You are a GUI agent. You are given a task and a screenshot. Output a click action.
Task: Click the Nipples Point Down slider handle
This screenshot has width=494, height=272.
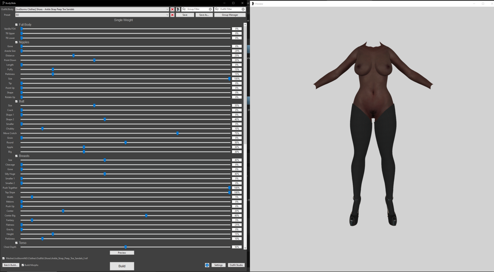point(94,60)
